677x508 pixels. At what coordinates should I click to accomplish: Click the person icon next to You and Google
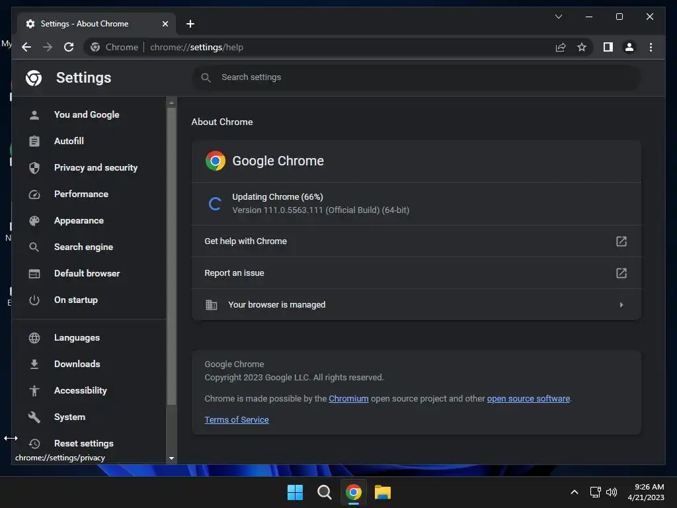point(34,115)
